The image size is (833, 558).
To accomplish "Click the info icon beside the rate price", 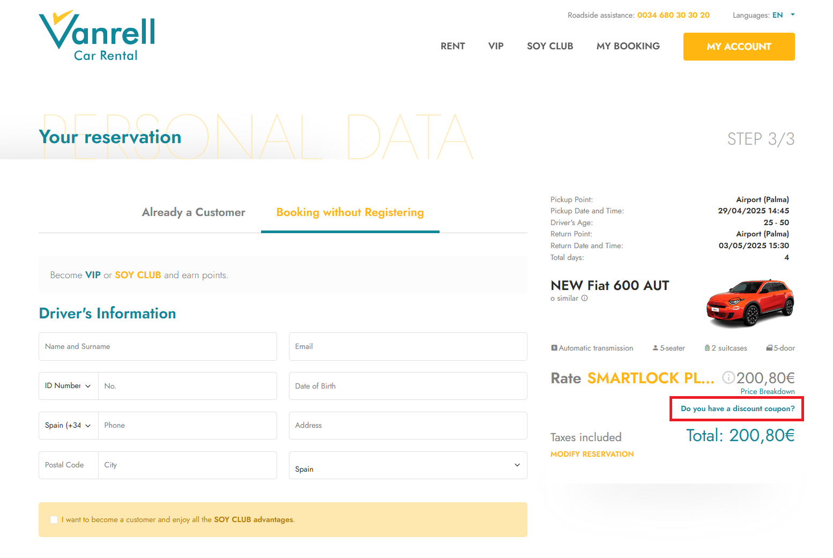I will click(728, 378).
